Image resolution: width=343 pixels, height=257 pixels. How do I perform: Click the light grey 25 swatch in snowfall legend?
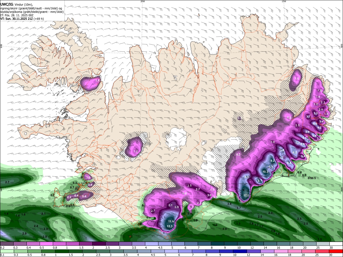click(x=323, y=244)
